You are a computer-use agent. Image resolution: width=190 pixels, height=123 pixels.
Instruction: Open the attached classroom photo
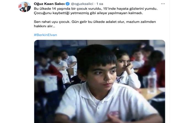click(x=100, y=81)
